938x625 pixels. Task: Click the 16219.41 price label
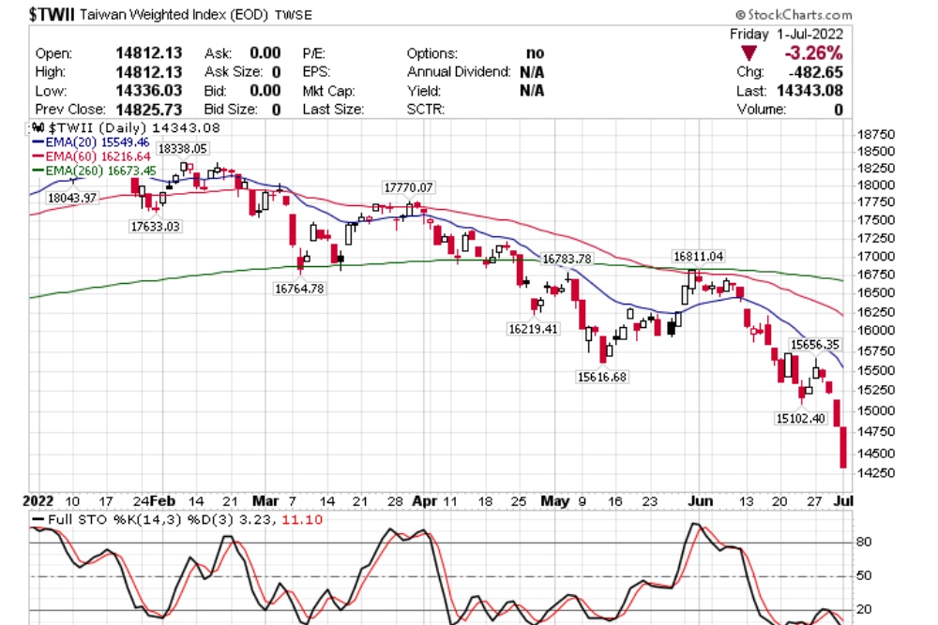[x=533, y=329]
